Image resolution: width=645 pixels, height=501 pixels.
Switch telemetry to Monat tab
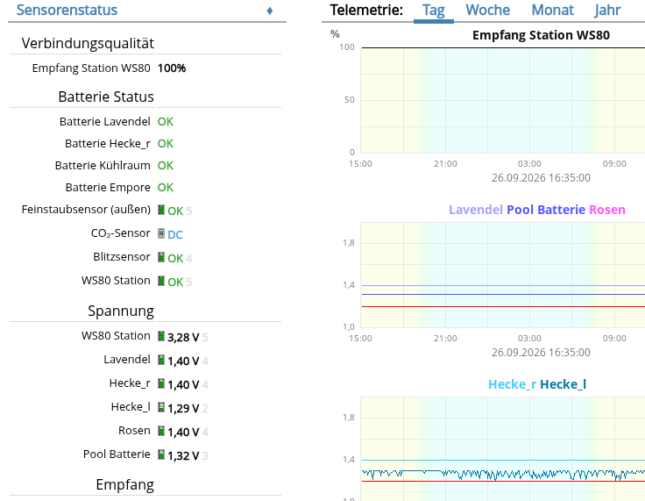pos(552,10)
